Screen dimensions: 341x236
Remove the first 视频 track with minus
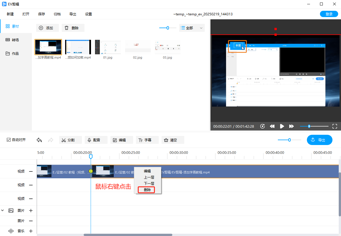[31, 171]
